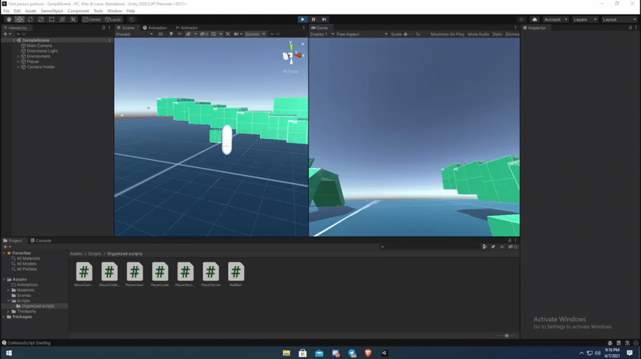Select the Move tool
The image size is (641, 359).
point(19,19)
